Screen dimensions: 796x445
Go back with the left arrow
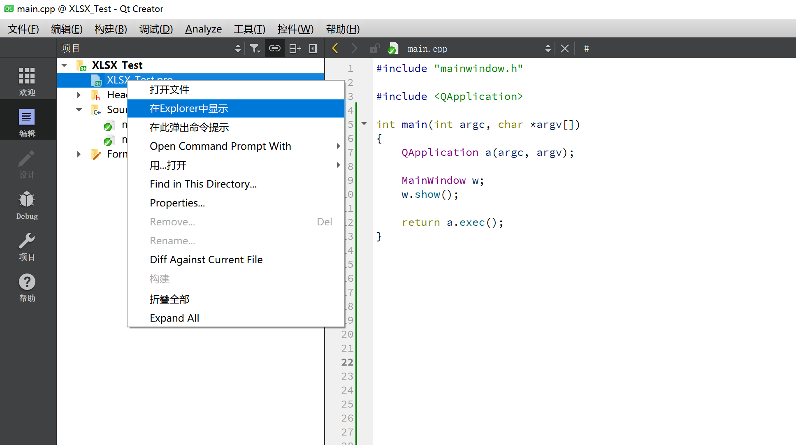coord(335,49)
